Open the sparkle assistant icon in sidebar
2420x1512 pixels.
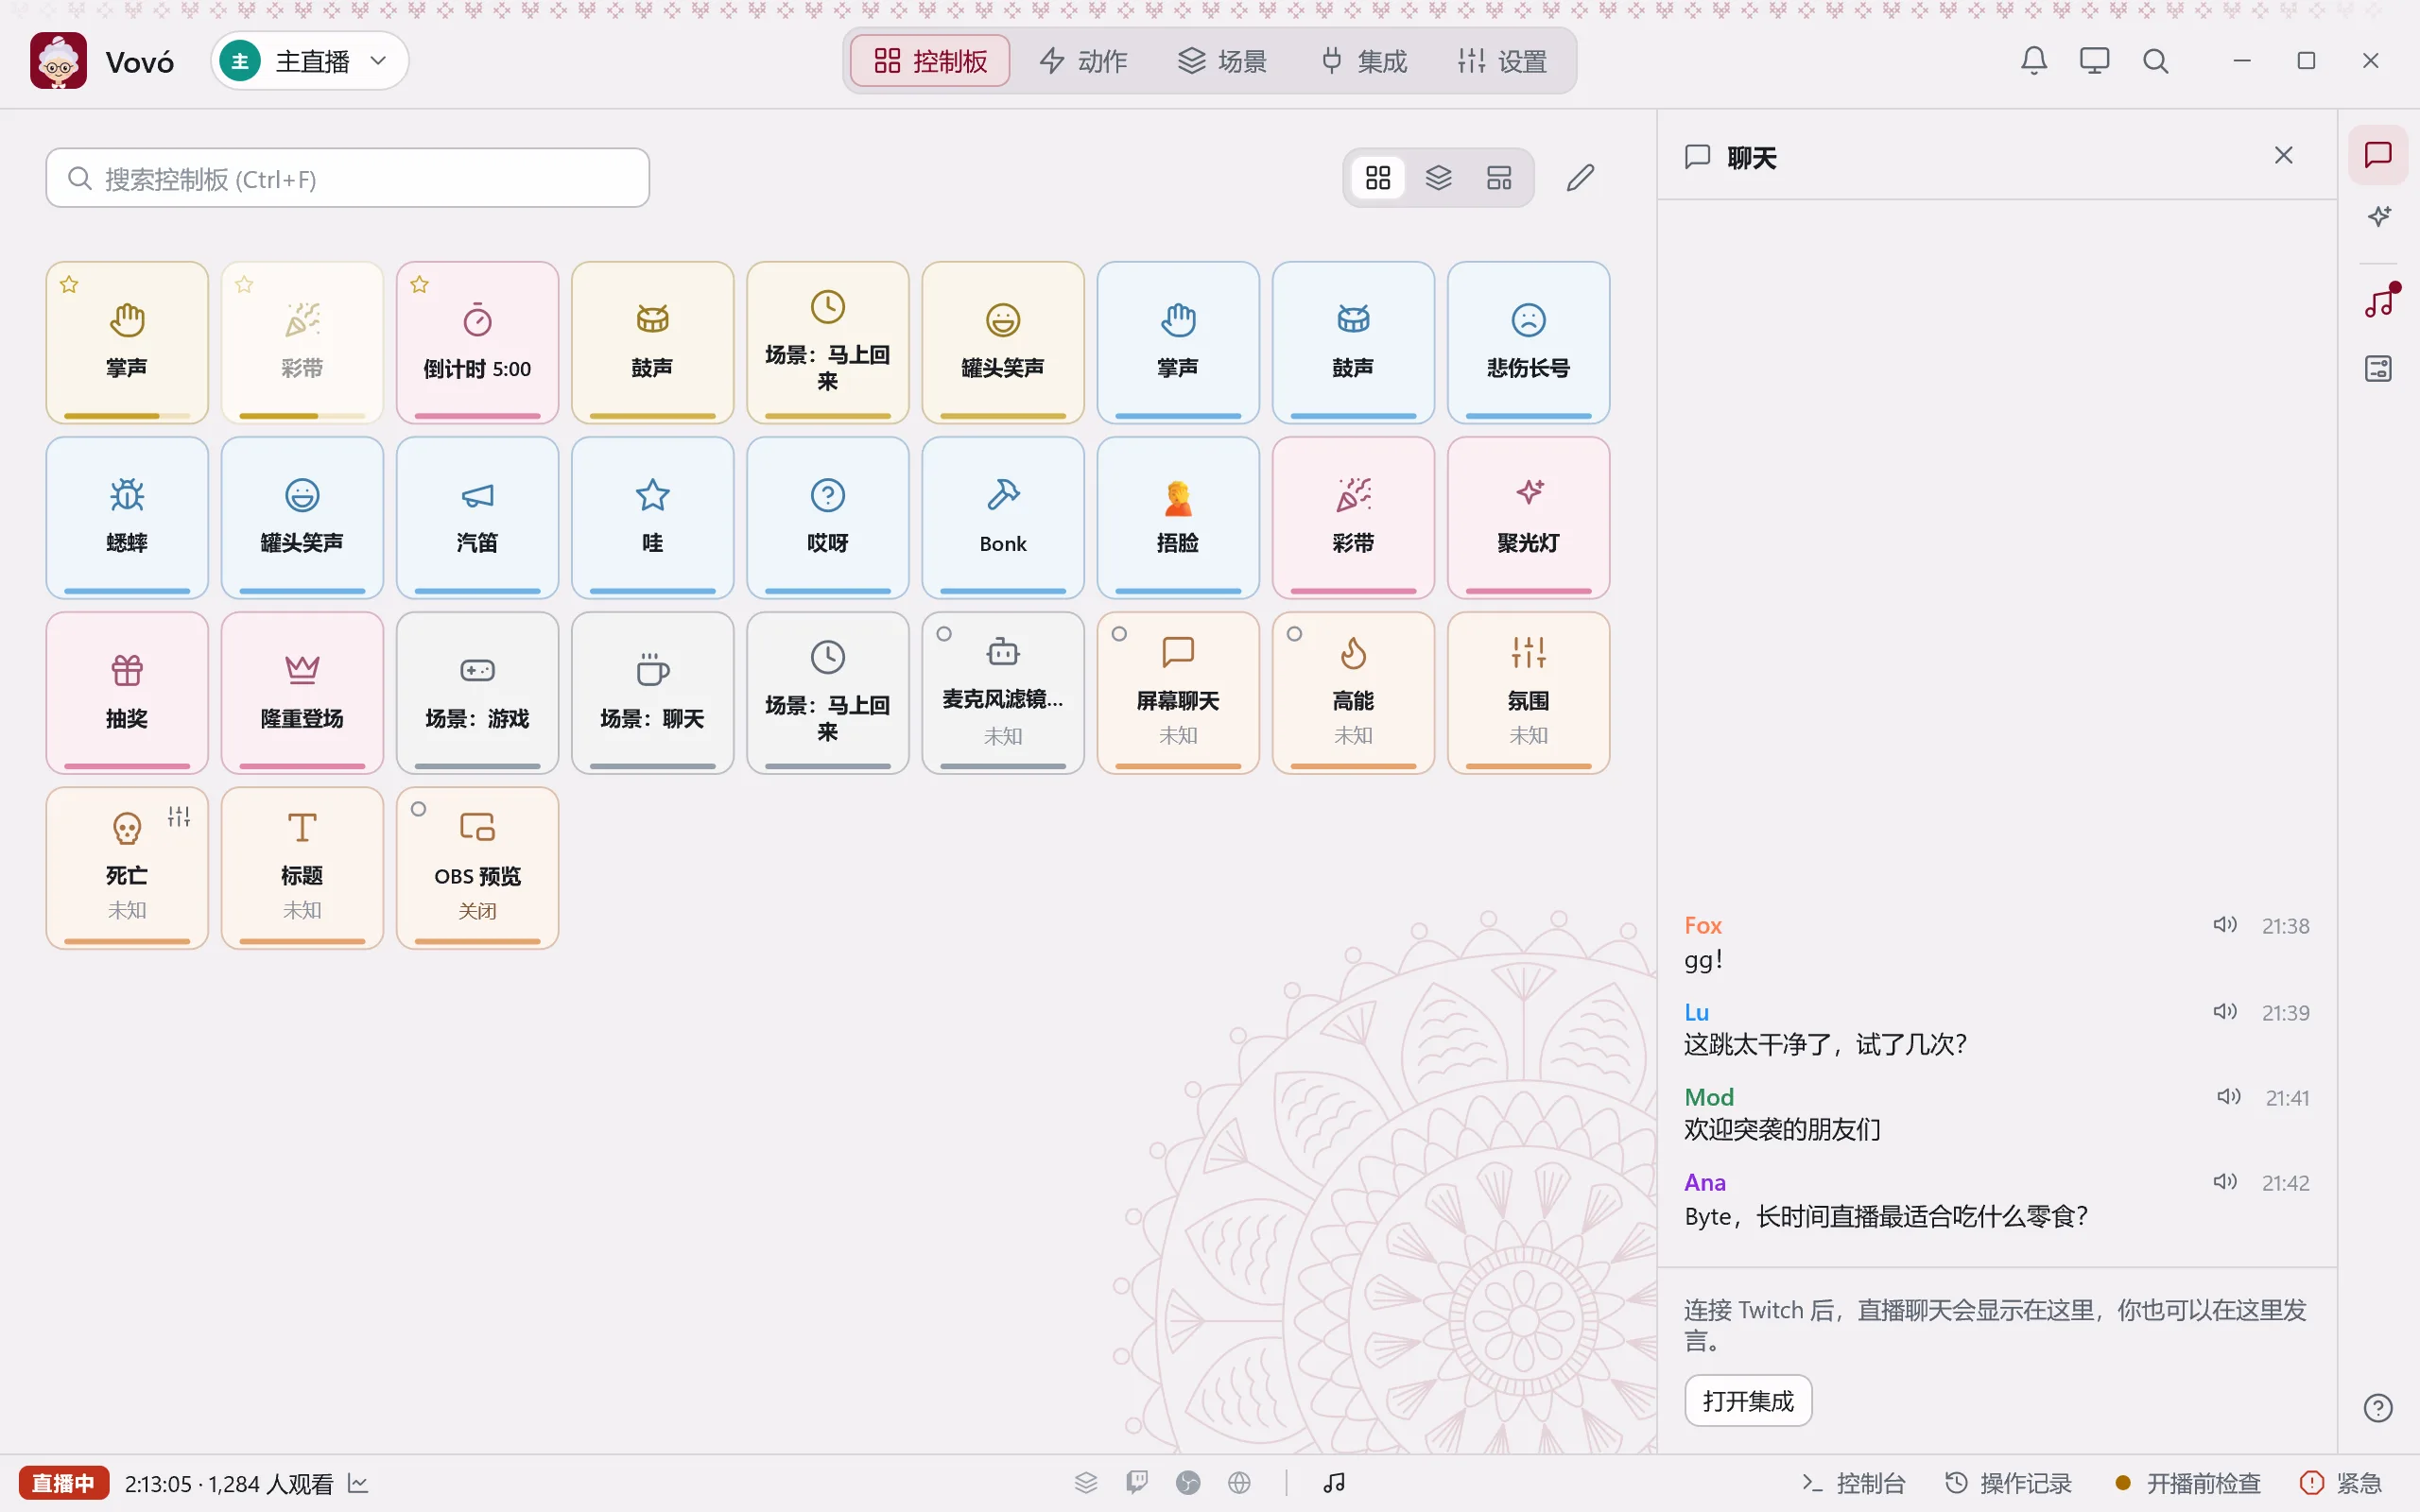(2378, 216)
